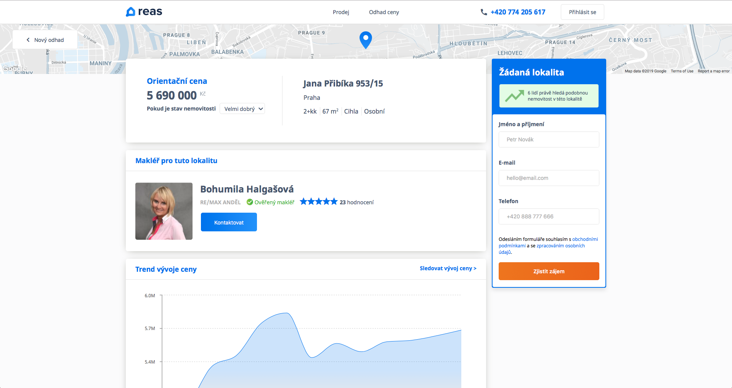
Task: Open the Odhad ceny menu item
Action: [384, 12]
